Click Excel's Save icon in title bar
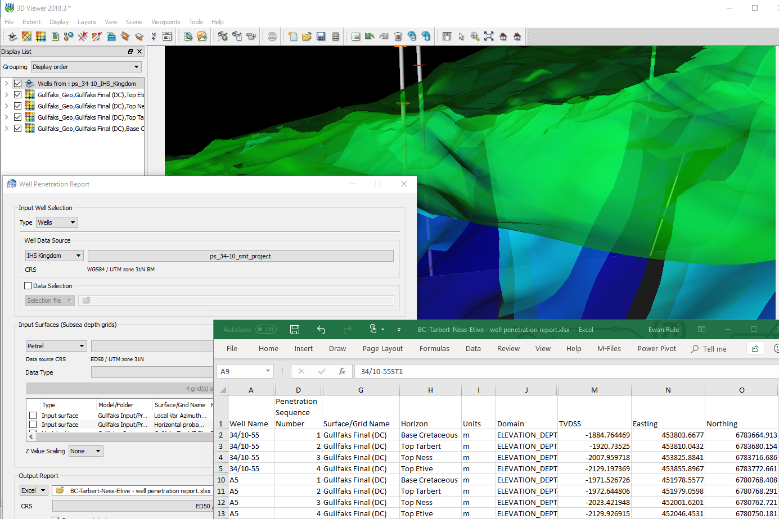The image size is (779, 519). coord(295,330)
